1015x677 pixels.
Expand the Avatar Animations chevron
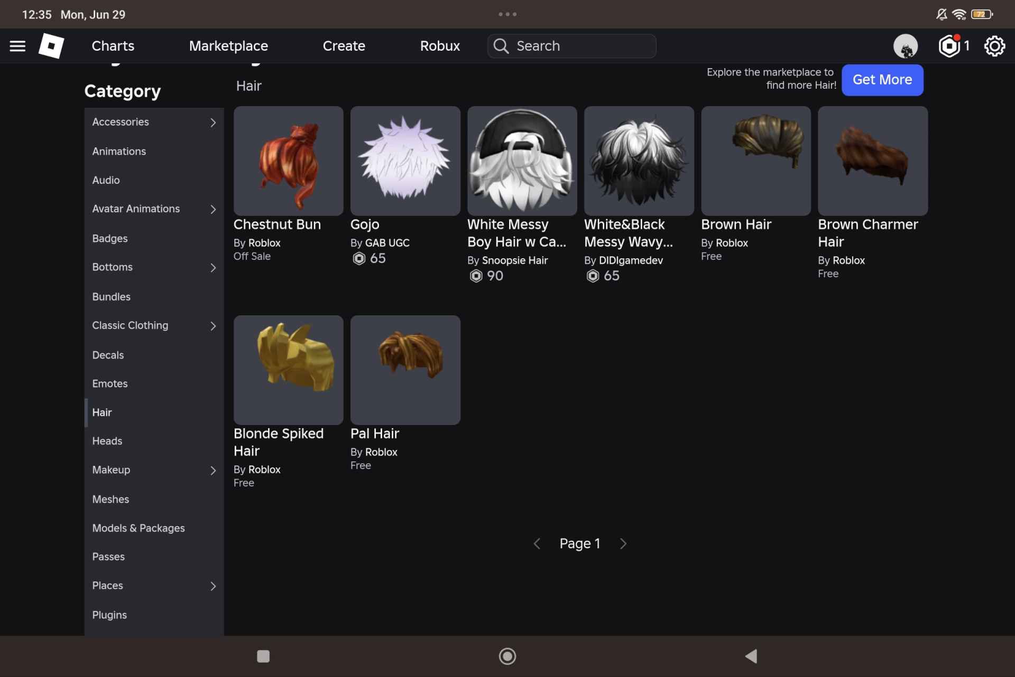tap(213, 210)
